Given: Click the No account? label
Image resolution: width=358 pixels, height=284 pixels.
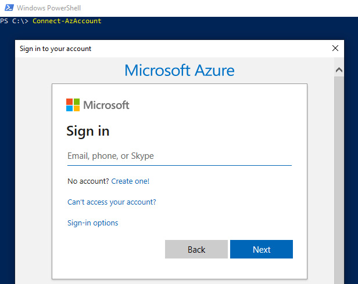Looking at the screenshot, I should [x=88, y=181].
